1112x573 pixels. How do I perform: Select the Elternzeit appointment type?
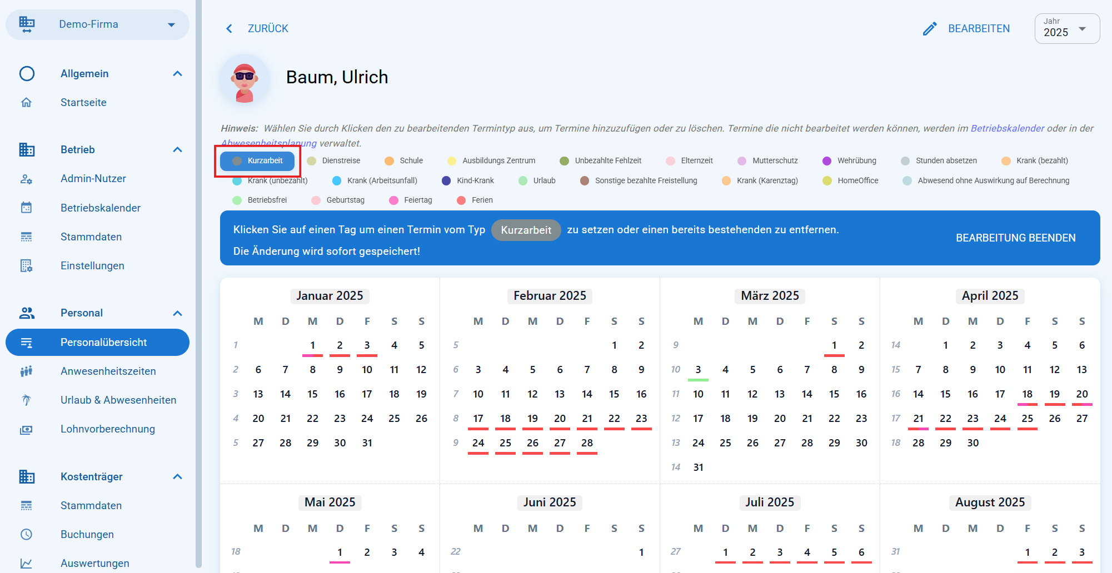(689, 161)
